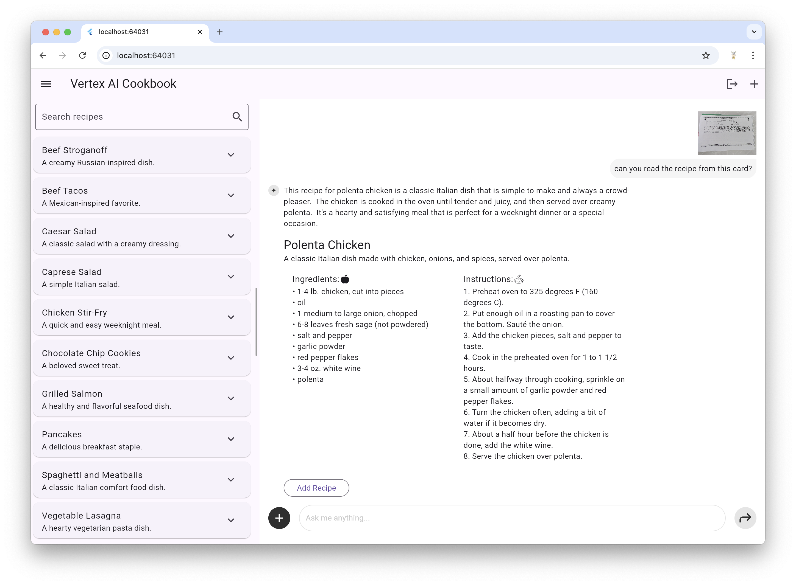Open the Chrome three-dot menu
The width and height of the screenshot is (796, 585).
point(753,55)
